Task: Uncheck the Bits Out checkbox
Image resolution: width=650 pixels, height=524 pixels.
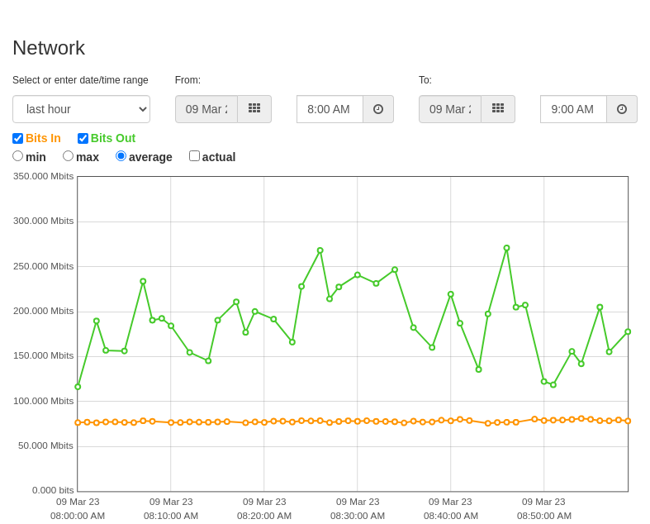Action: tap(83, 138)
